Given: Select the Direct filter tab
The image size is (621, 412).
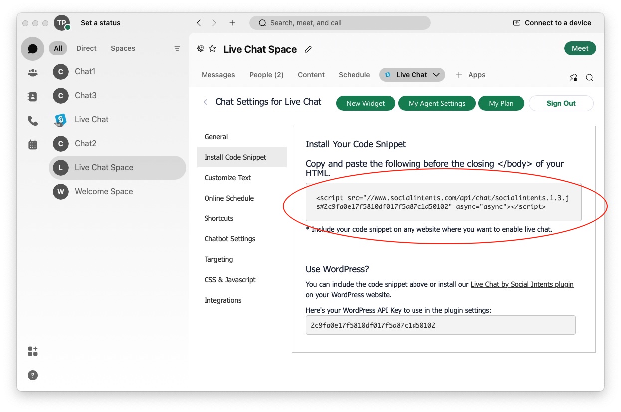Looking at the screenshot, I should click(x=86, y=48).
